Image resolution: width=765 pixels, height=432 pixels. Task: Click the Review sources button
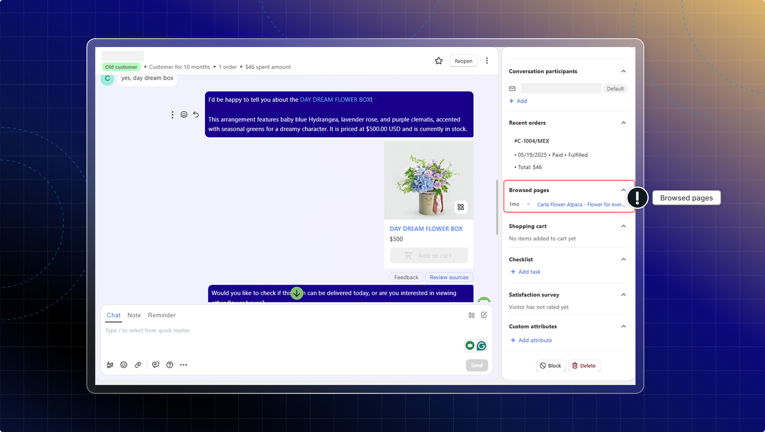449,277
